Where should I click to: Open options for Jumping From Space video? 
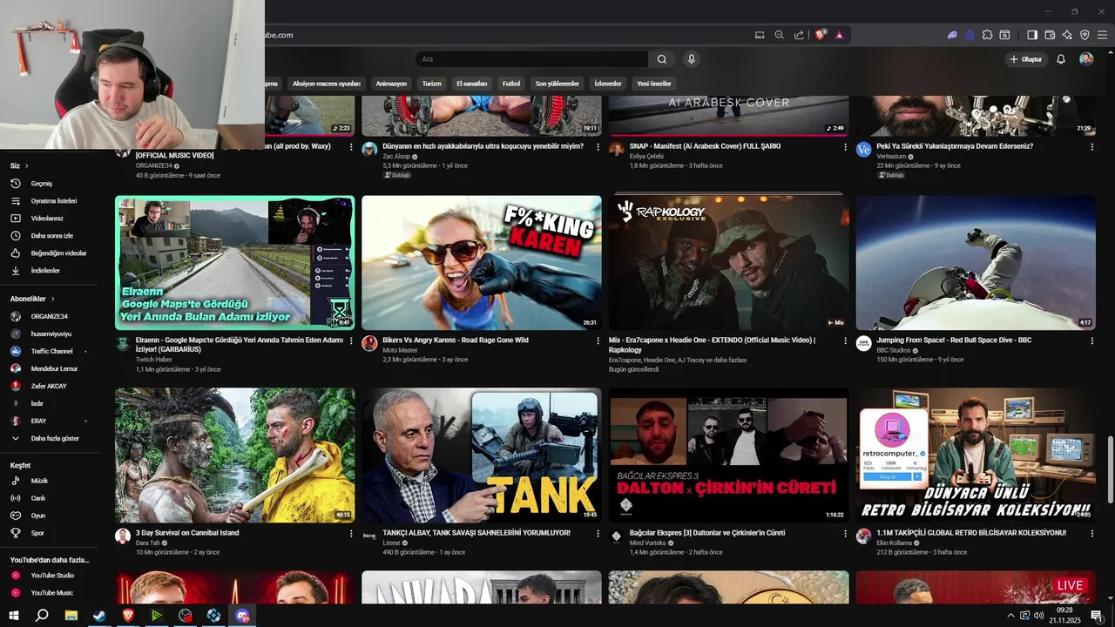coord(1092,340)
